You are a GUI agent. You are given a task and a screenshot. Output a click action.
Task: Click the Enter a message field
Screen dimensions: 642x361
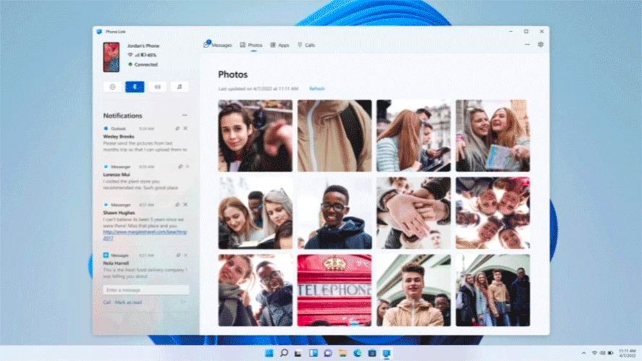(x=146, y=290)
